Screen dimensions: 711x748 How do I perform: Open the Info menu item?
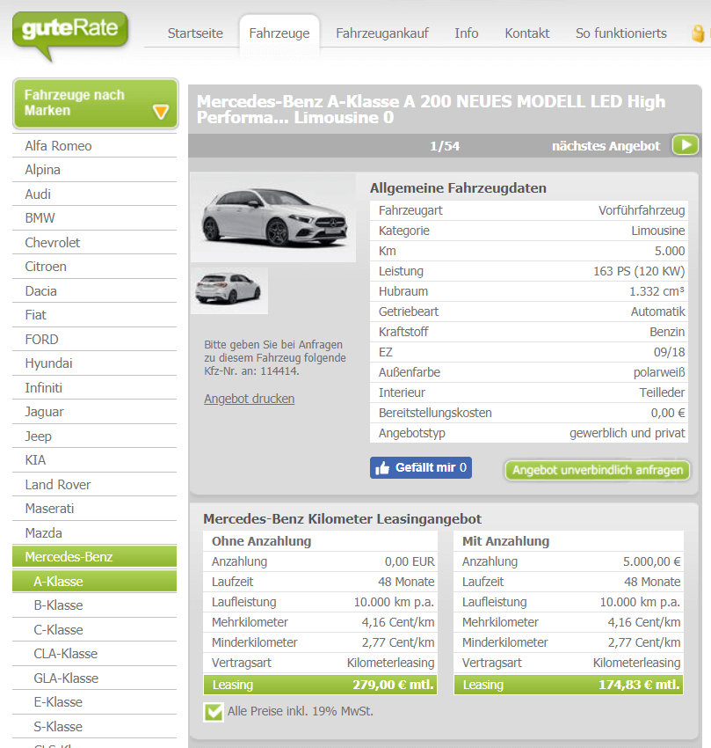tap(466, 33)
